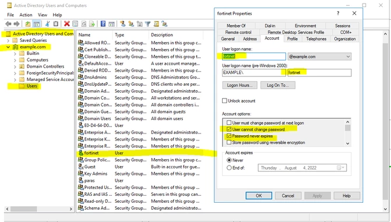Click the pre-Windows 2000 fortinet field
The height and width of the screenshot is (222, 391).
tap(319, 73)
